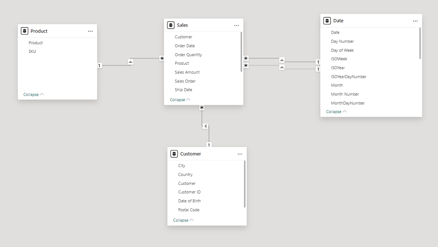Collapse the Sales table card
Viewport: 438px width, 247px height.
click(x=180, y=100)
